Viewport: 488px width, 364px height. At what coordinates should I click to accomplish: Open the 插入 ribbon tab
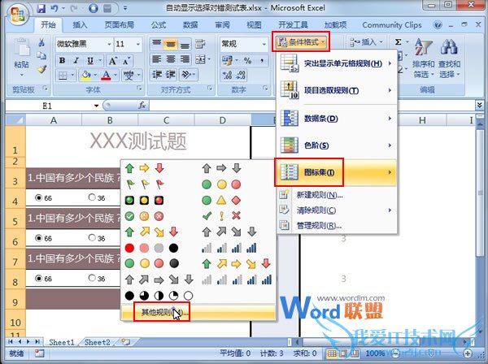tap(80, 25)
